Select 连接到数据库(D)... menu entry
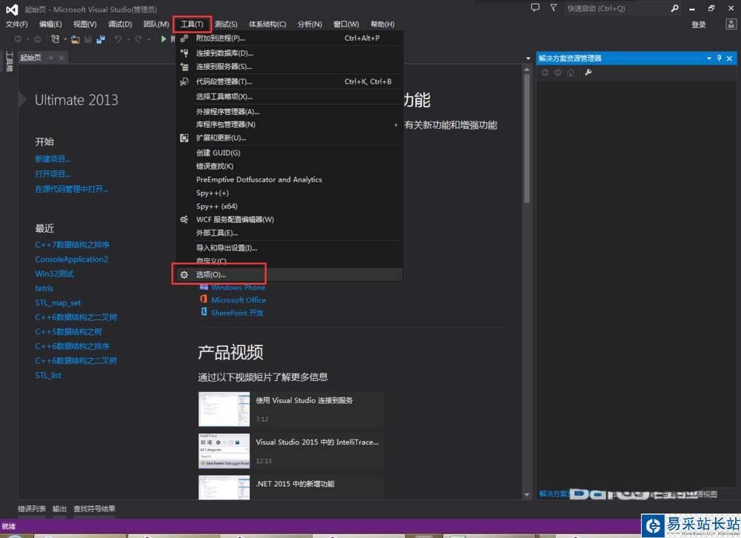The width and height of the screenshot is (741, 538). pyautogui.click(x=290, y=53)
